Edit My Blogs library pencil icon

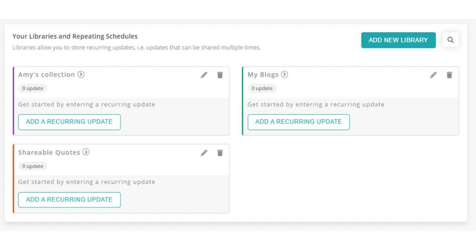433,75
